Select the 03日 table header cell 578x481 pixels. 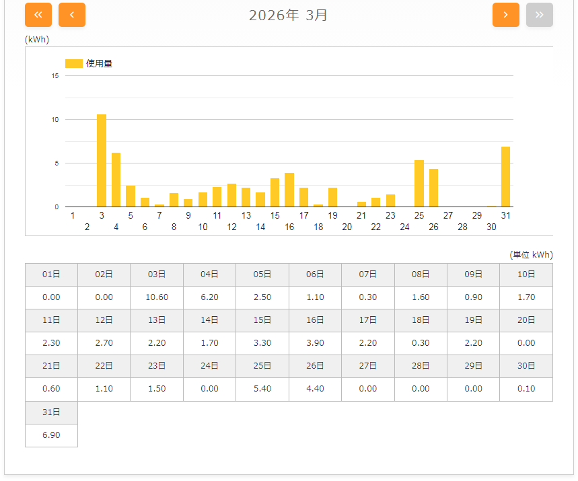coord(157,274)
